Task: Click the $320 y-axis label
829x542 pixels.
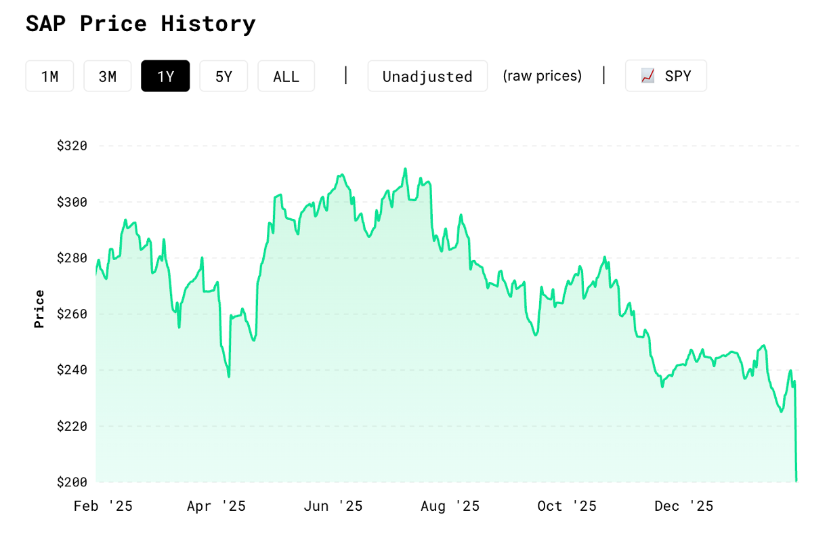Action: (x=72, y=146)
